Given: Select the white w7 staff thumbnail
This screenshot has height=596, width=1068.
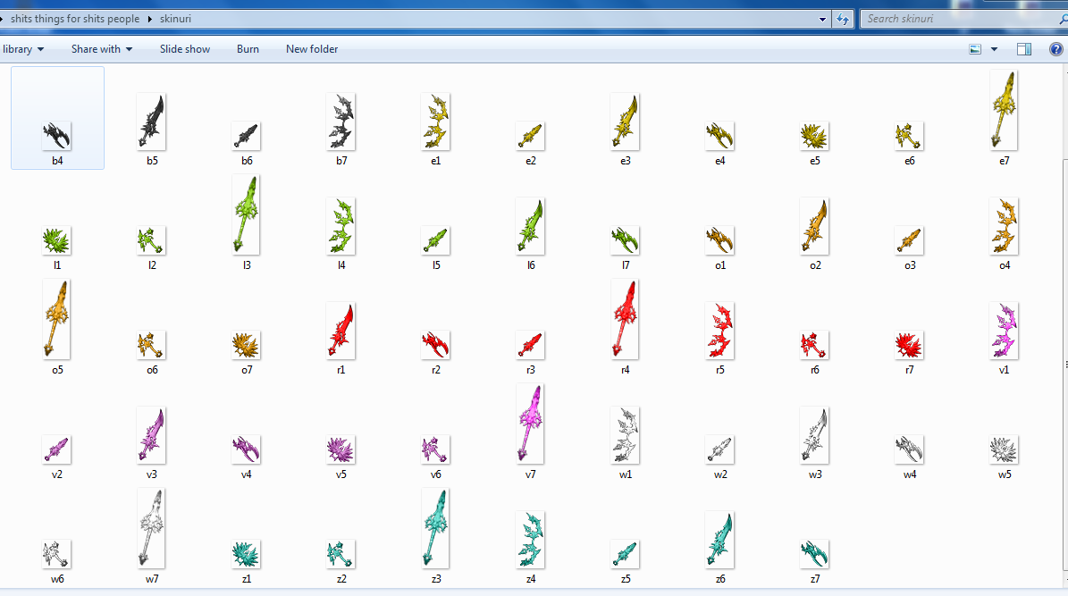Looking at the screenshot, I should 152,528.
